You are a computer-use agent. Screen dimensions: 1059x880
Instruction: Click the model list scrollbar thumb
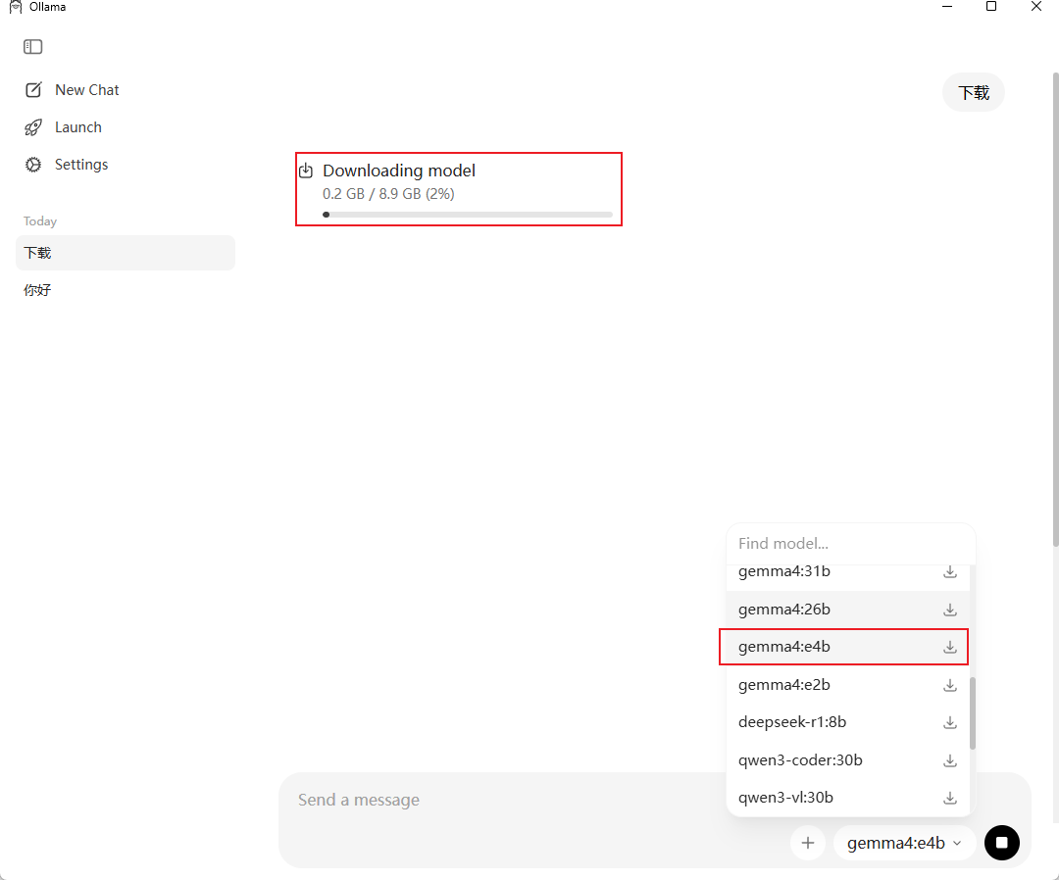point(973,713)
